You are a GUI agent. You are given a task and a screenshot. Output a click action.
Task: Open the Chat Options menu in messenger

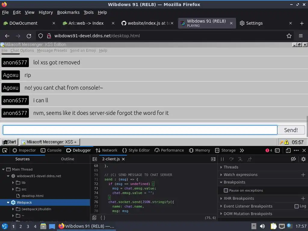(x=22, y=51)
